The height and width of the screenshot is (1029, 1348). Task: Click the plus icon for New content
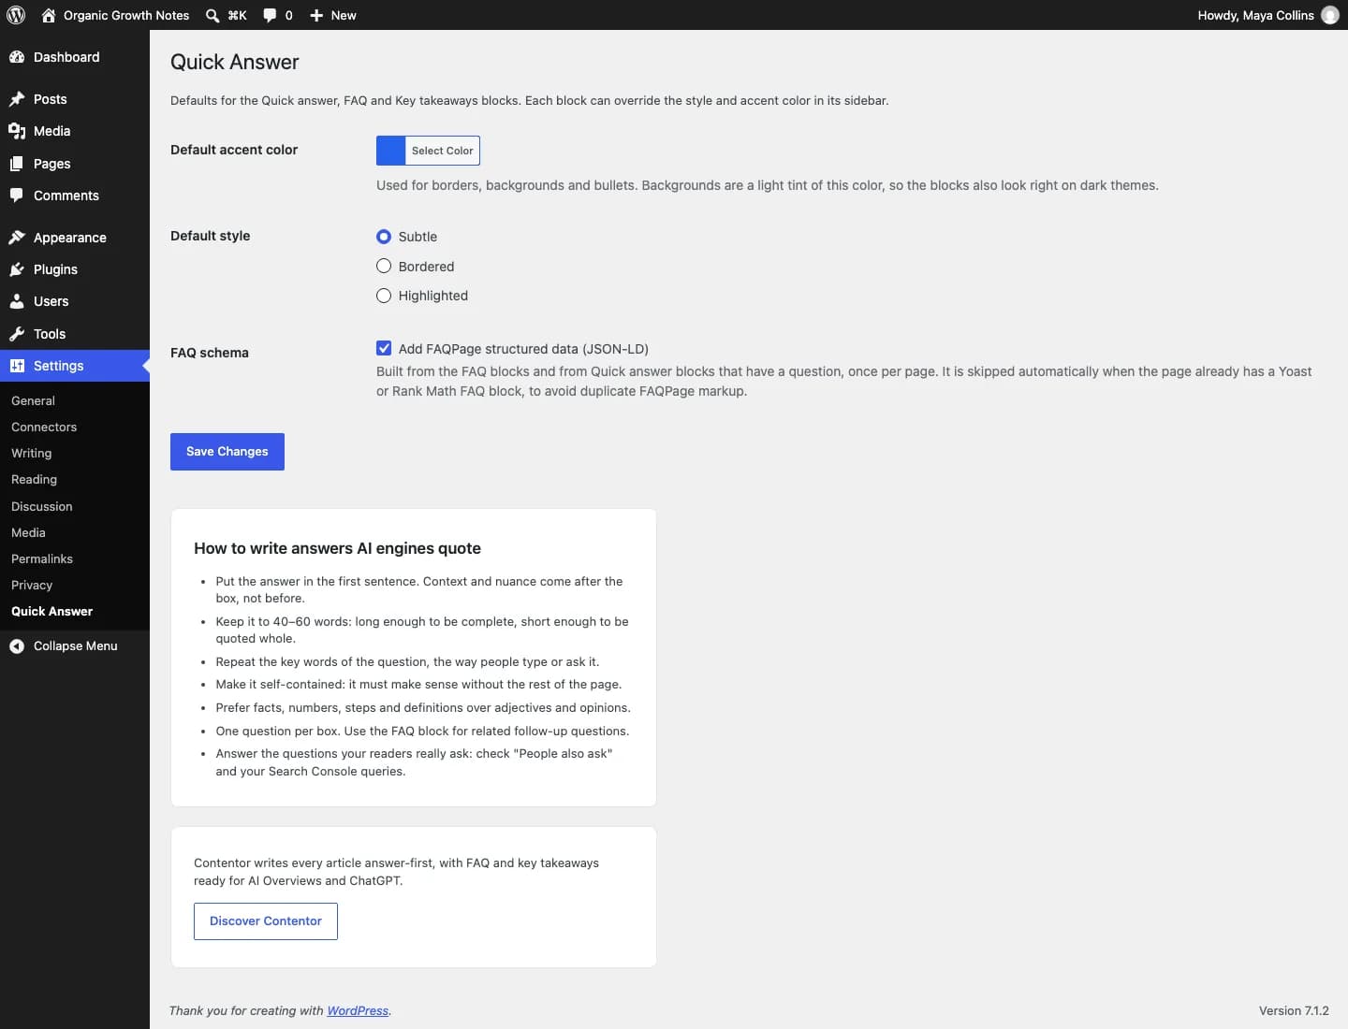point(316,15)
